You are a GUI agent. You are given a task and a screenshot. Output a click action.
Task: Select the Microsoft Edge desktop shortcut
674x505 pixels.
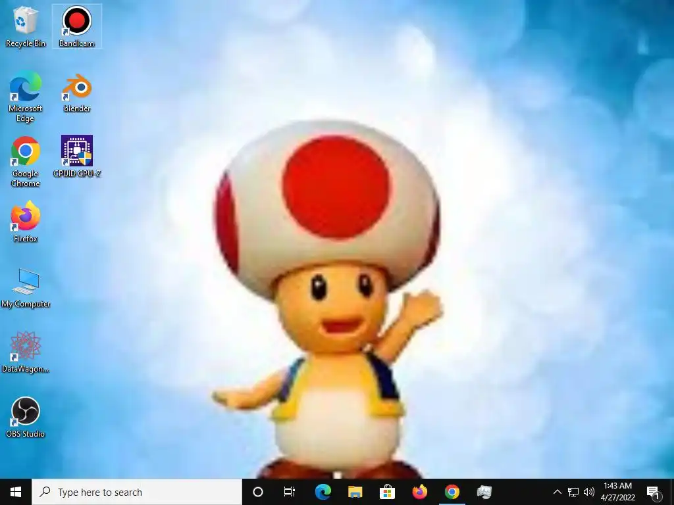[26, 97]
